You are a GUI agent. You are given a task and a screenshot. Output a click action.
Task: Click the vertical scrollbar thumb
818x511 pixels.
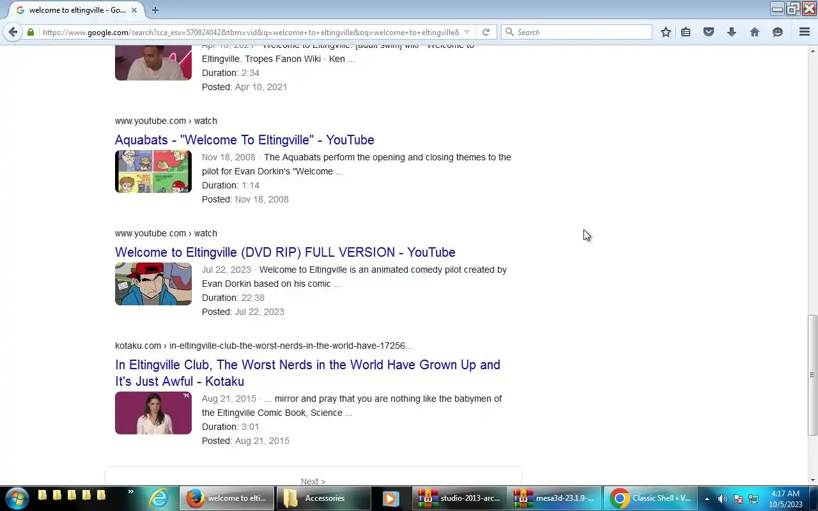[x=812, y=375]
